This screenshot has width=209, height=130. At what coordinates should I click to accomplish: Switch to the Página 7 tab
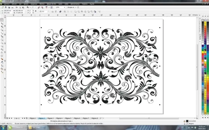(86, 118)
